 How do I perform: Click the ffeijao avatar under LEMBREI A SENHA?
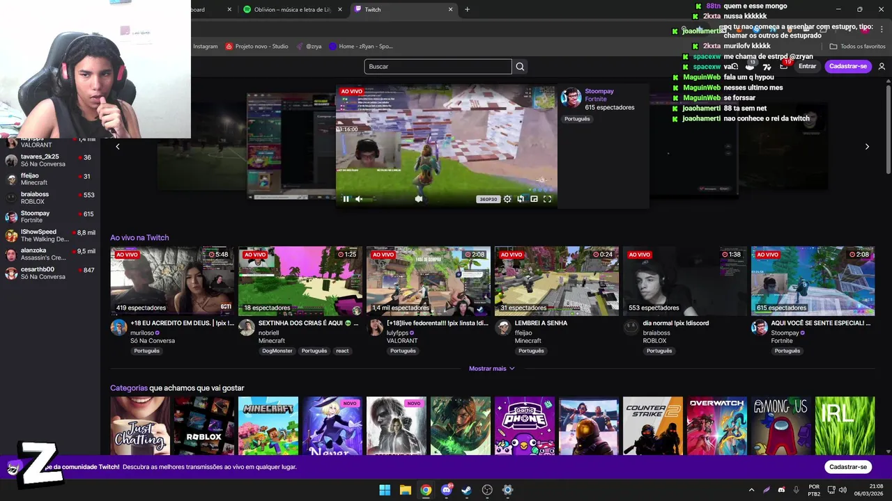pos(503,328)
